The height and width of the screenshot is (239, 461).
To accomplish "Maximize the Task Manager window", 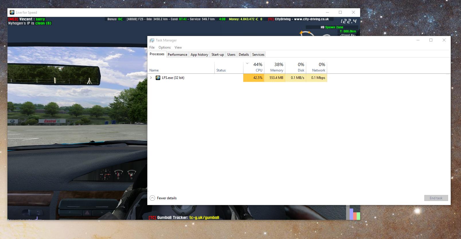I will (431, 40).
